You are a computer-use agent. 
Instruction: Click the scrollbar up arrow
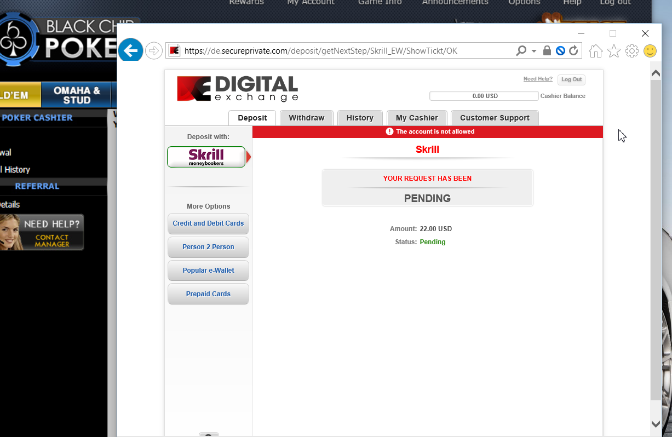[656, 73]
